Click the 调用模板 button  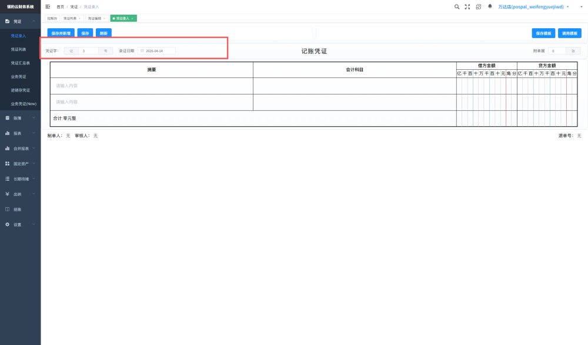[x=570, y=33]
